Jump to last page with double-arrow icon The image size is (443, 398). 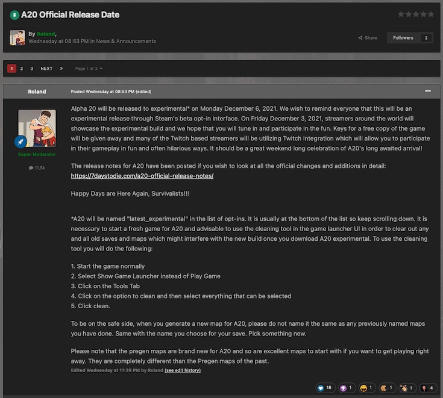(x=61, y=69)
